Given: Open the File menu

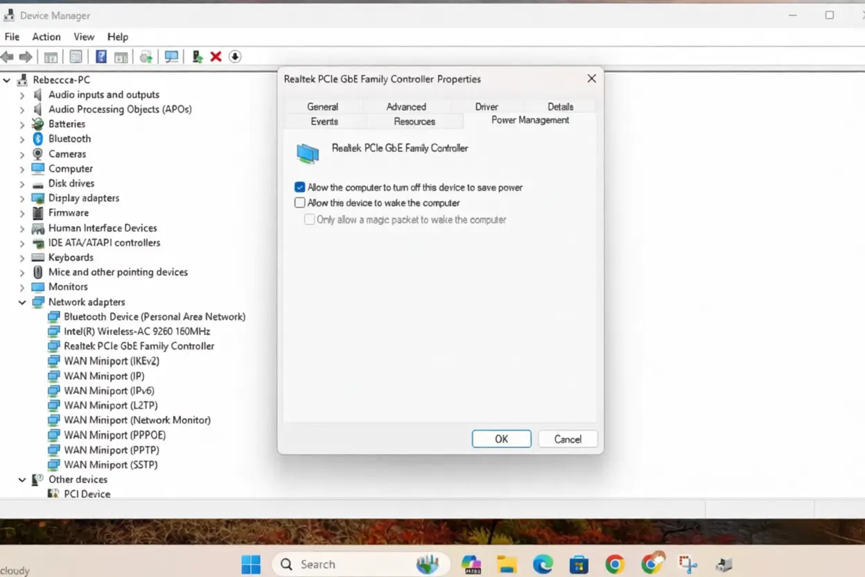Looking at the screenshot, I should [12, 37].
